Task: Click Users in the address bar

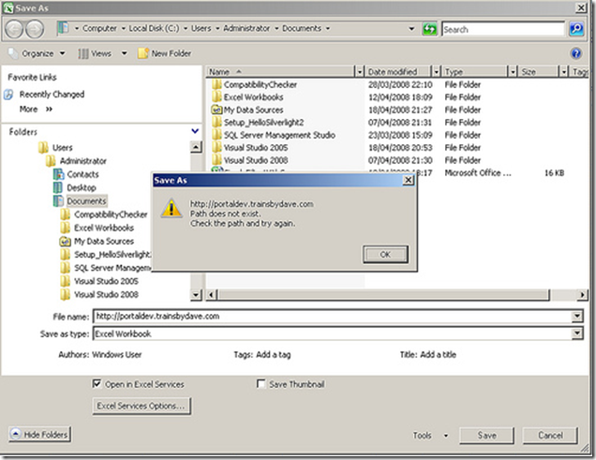Action: [x=201, y=28]
